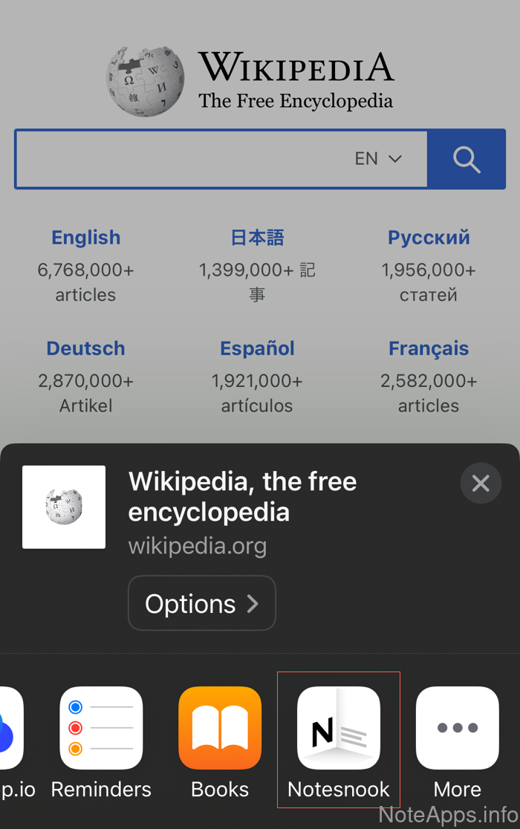Viewport: 520px width, 829px height.
Task: Open the EN language dropdown
Action: click(378, 159)
